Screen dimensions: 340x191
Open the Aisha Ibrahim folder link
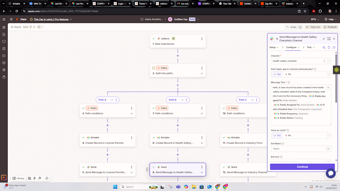point(152,19)
